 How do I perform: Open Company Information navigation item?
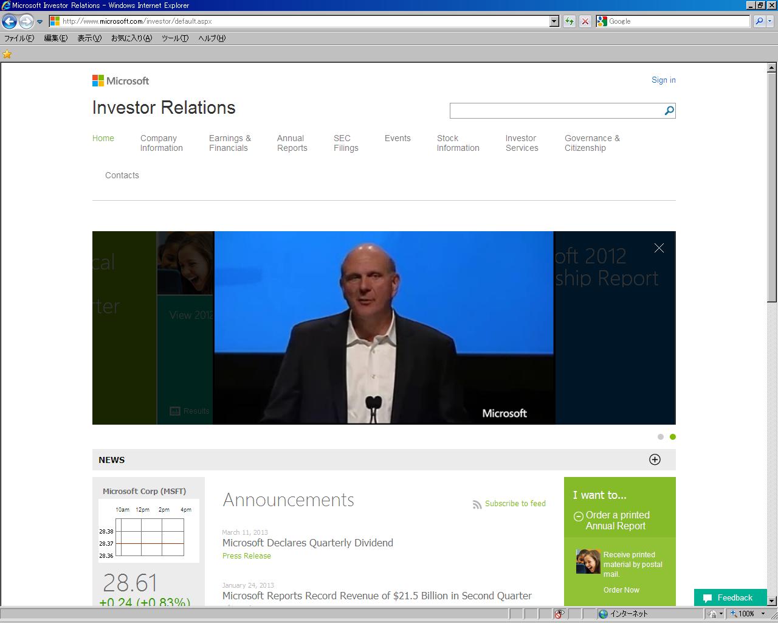(x=161, y=143)
